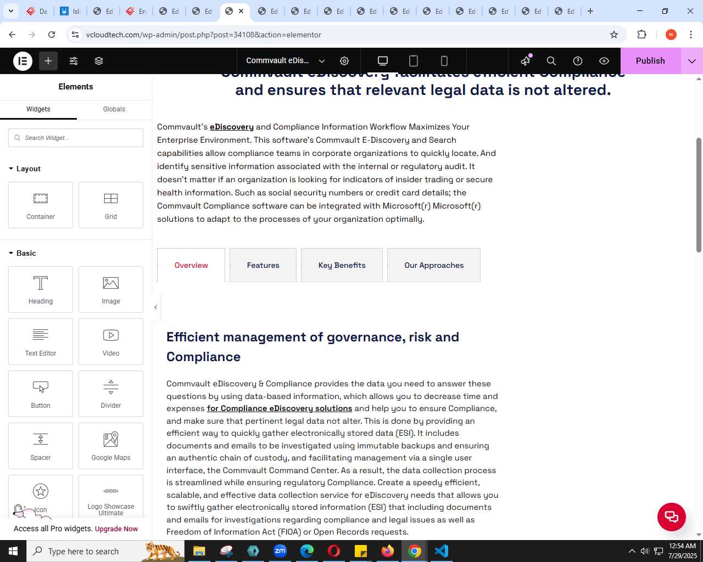This screenshot has width=703, height=562.
Task: Collapse the Elements panel with the arrow handle
Action: click(155, 307)
